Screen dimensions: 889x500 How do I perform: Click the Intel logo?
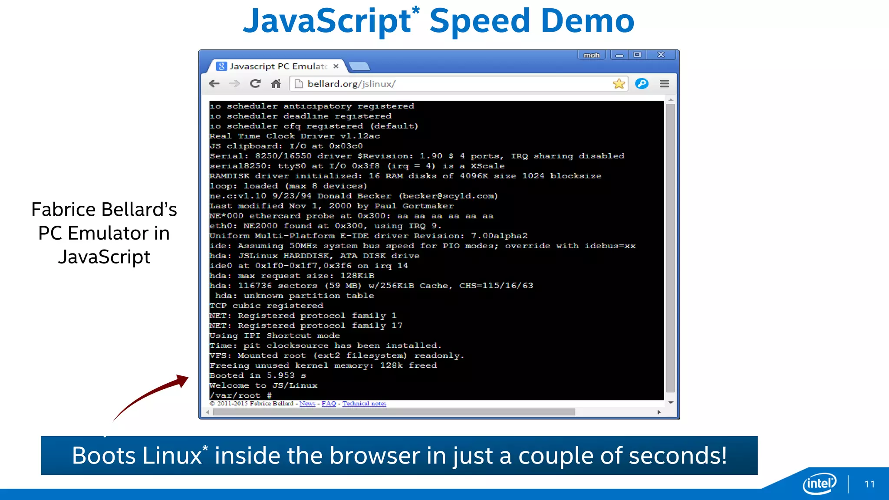click(x=820, y=483)
